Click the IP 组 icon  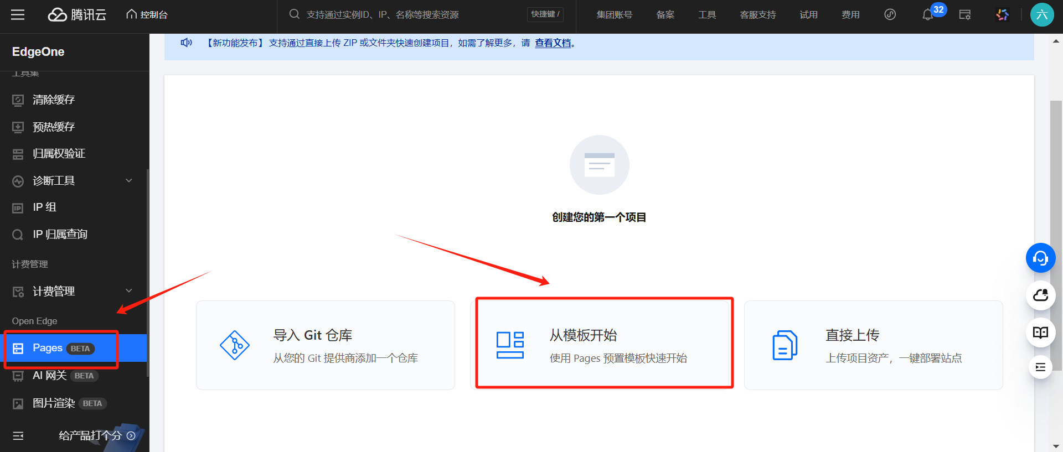[x=18, y=208]
